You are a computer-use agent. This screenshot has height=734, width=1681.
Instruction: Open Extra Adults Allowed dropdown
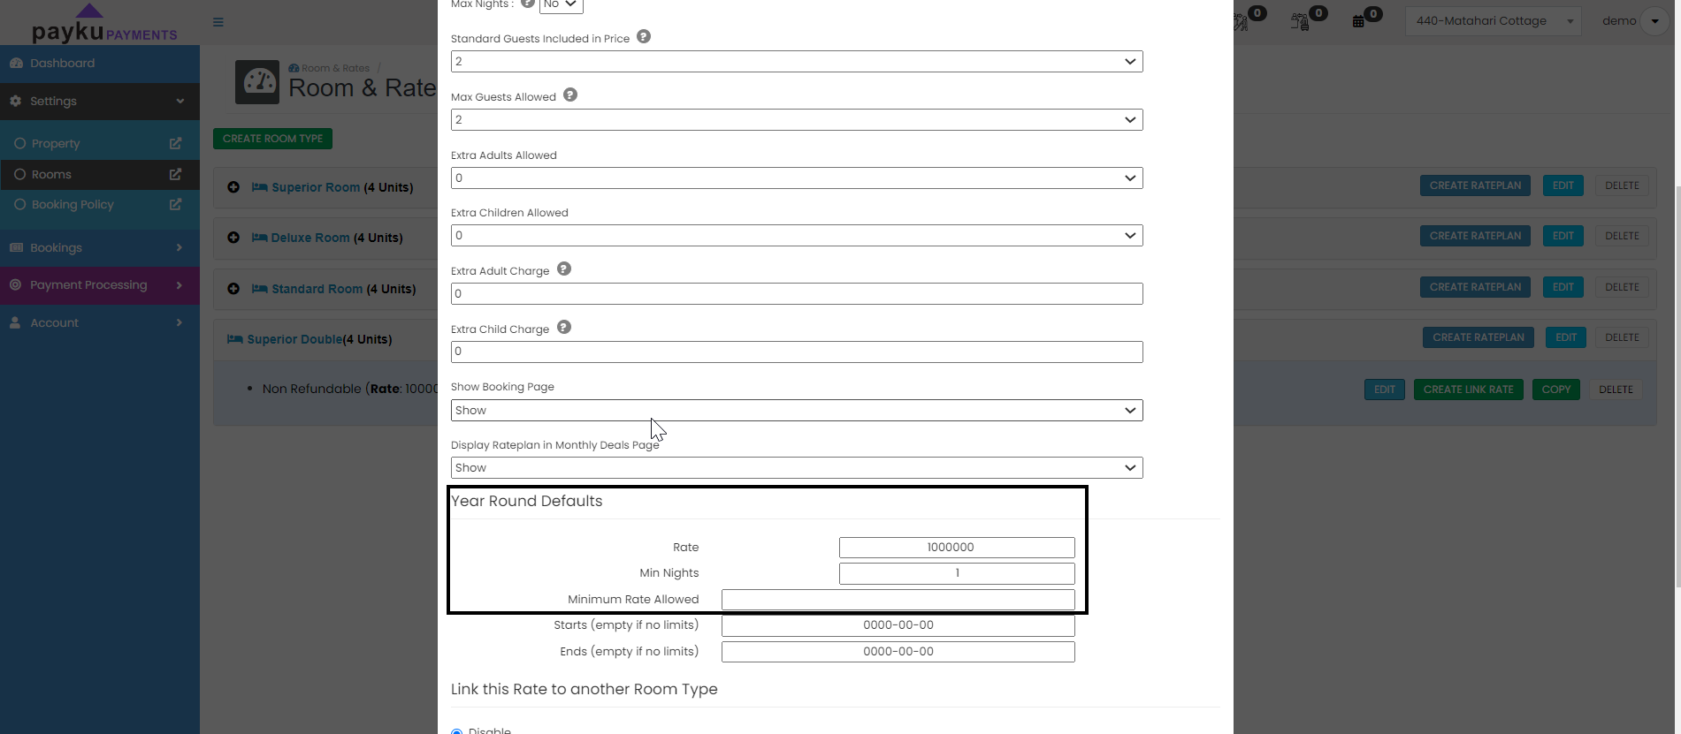click(797, 178)
